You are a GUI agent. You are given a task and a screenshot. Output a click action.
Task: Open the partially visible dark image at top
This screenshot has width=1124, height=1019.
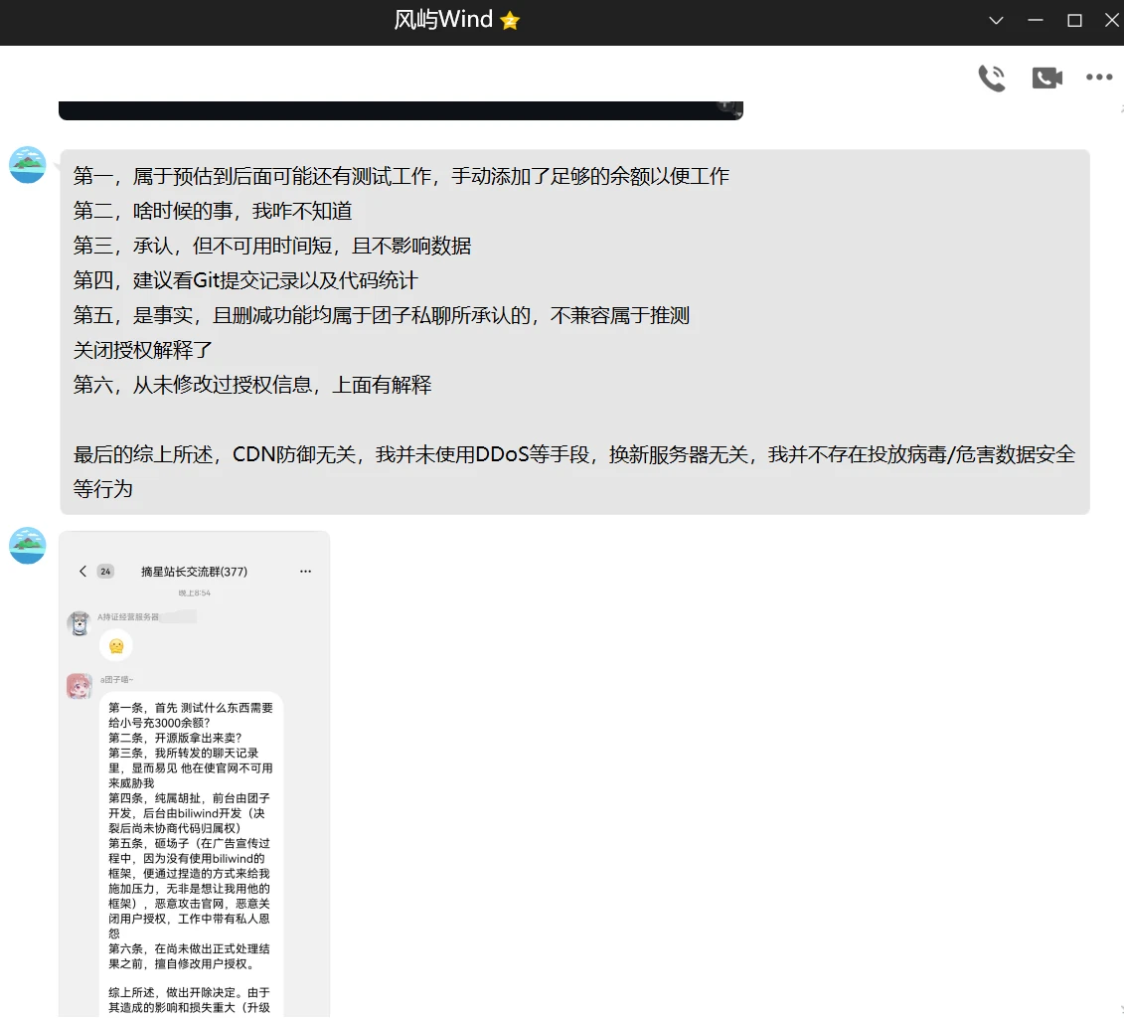point(401,109)
